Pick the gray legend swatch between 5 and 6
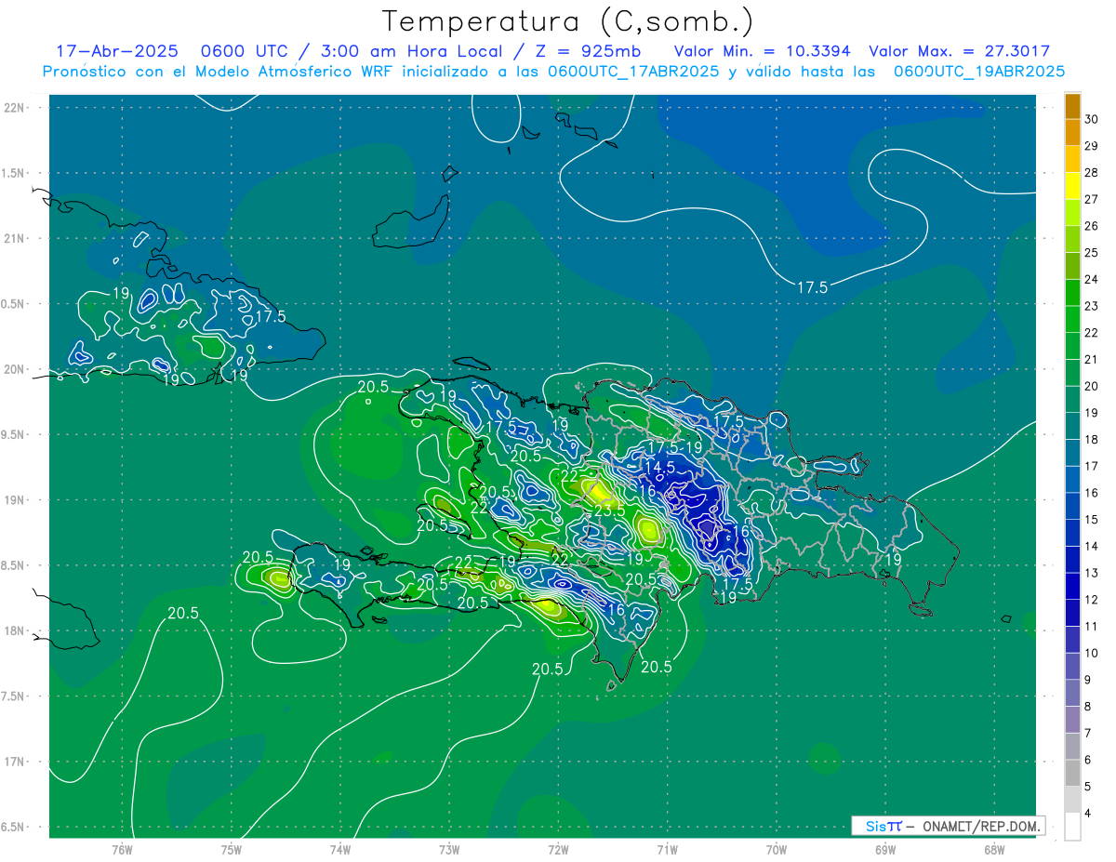Image resolution: width=1116 pixels, height=862 pixels. [x=1072, y=773]
